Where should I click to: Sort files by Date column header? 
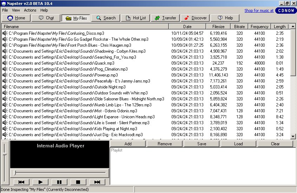pos(187,27)
